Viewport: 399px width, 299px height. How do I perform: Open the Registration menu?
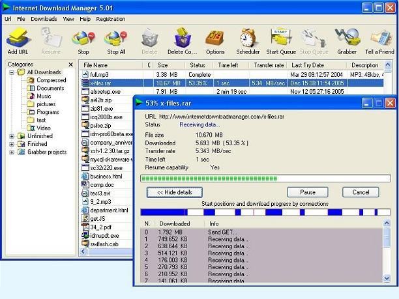coord(110,19)
